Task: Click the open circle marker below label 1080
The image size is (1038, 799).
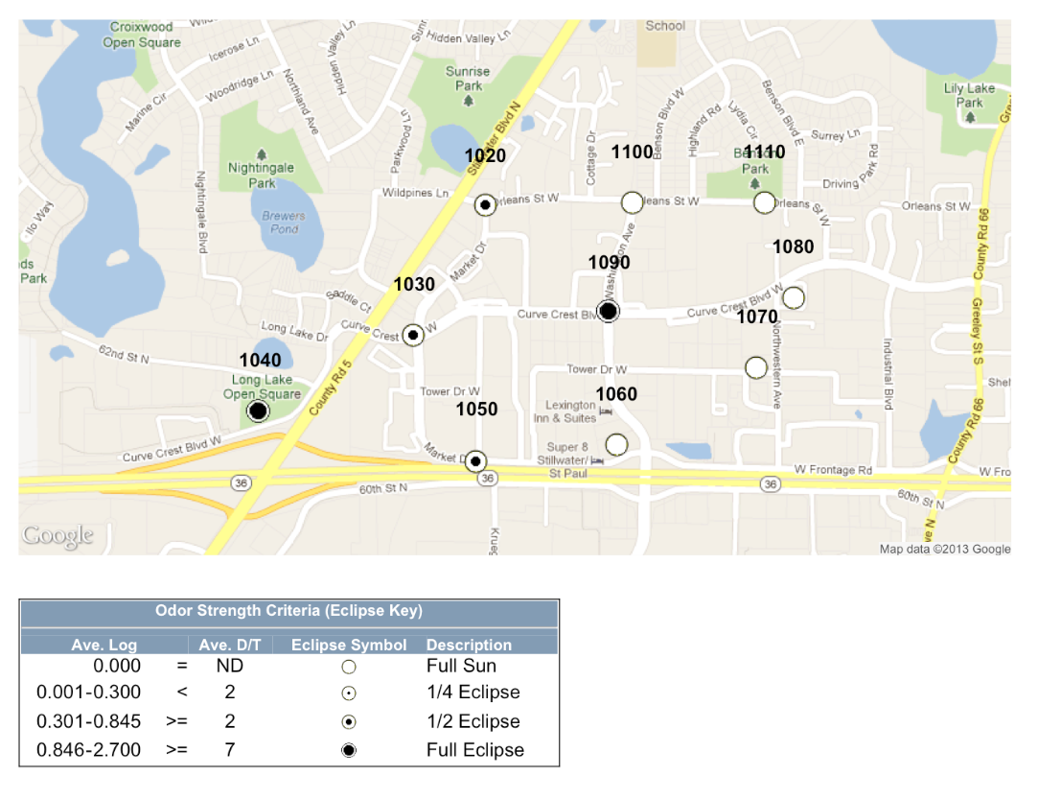Action: coord(793,297)
